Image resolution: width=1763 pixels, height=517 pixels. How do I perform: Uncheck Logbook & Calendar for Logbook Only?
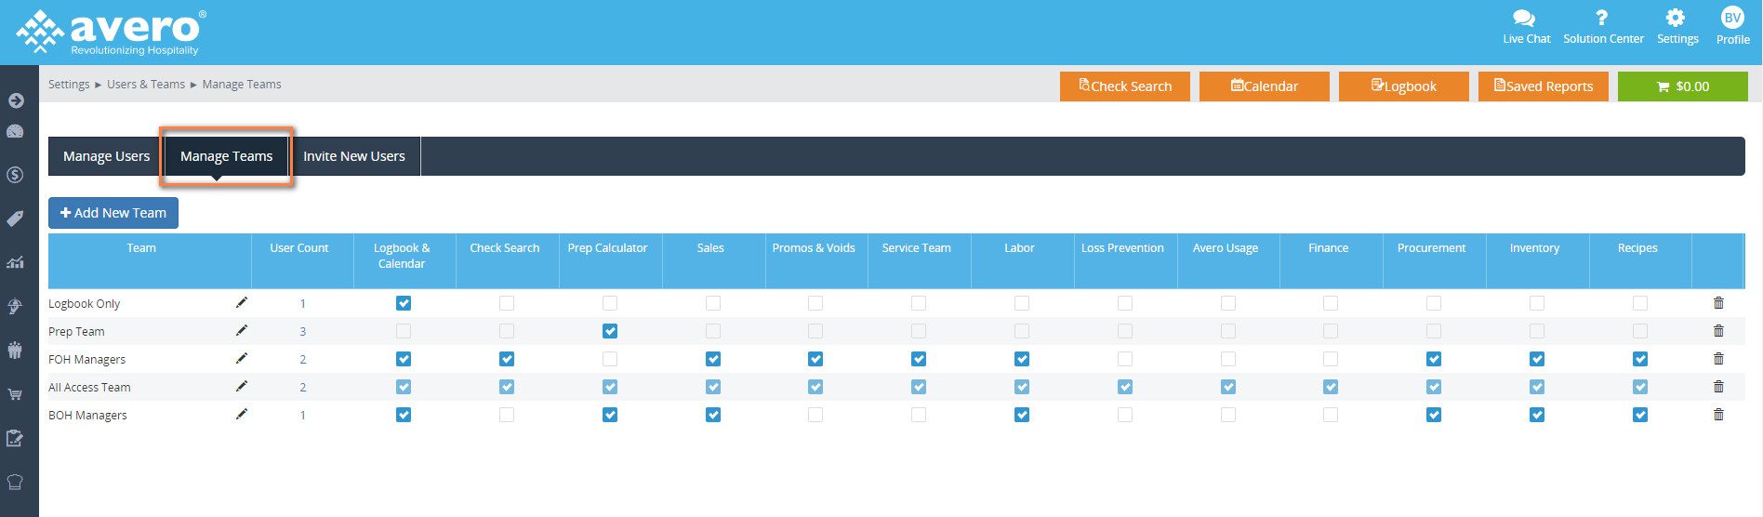click(404, 303)
